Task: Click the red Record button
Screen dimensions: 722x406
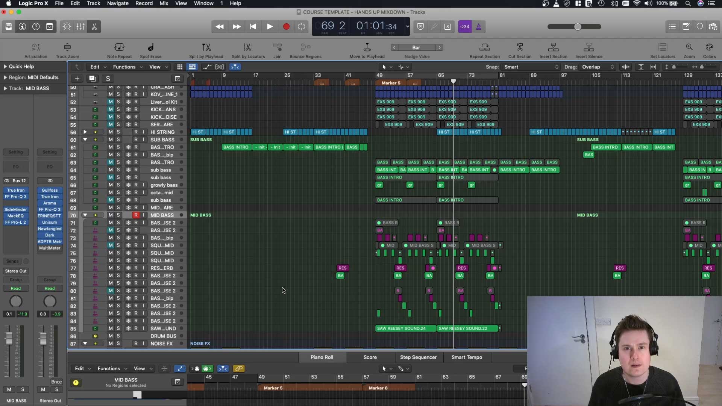Action: (x=286, y=27)
